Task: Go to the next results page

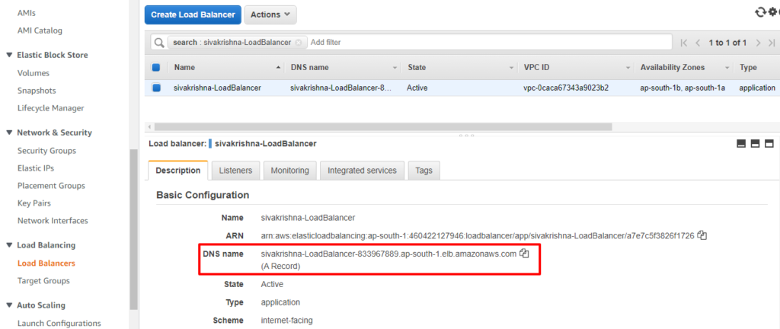Action: pos(758,43)
